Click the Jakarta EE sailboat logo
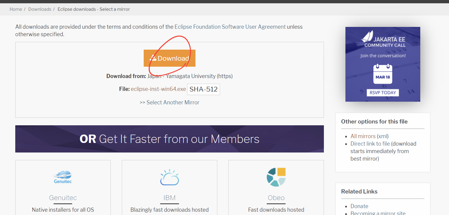This screenshot has height=215, width=449. (x=368, y=36)
